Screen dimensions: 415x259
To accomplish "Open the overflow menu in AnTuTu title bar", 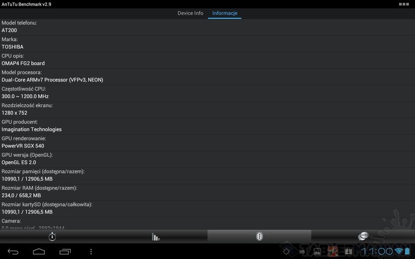I will [x=404, y=4].
